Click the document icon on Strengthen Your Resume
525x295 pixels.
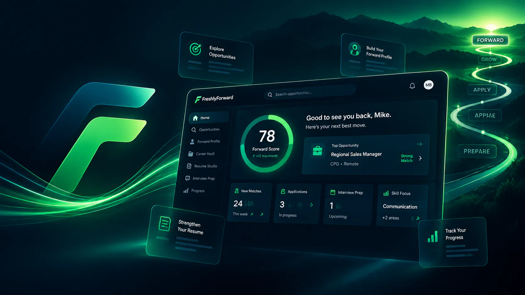[165, 224]
